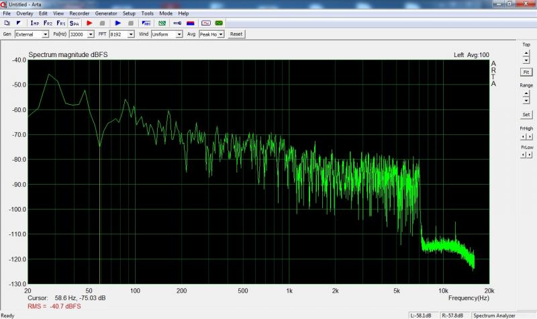Switch to FR2 frequency response mode
This screenshot has width=537, height=319.
pos(48,23)
